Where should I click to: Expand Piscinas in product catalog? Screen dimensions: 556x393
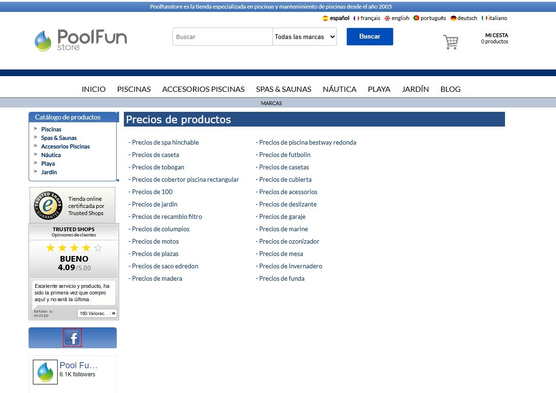pos(51,129)
